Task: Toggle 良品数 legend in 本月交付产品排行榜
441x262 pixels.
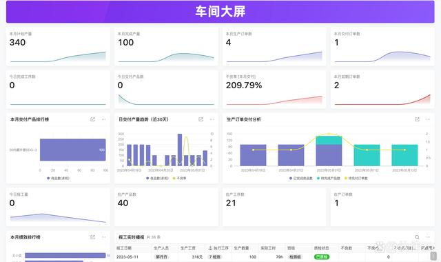Action: 58,178
